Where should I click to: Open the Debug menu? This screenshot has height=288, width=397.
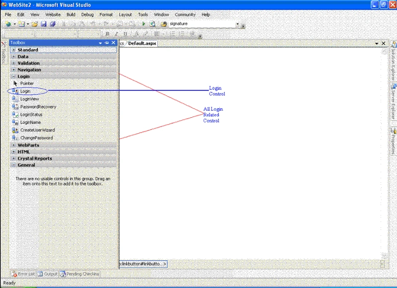(x=87, y=15)
